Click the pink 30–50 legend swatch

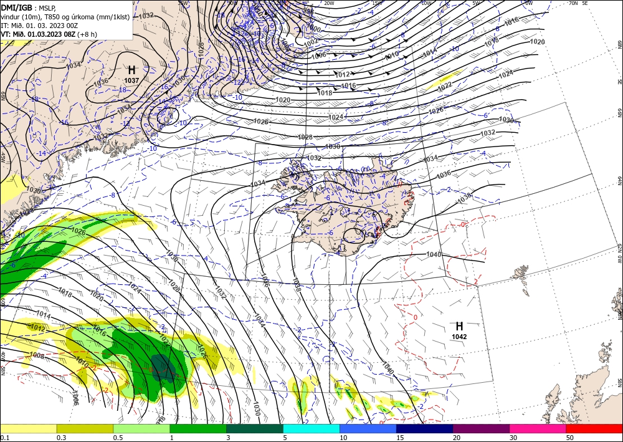pos(538,428)
